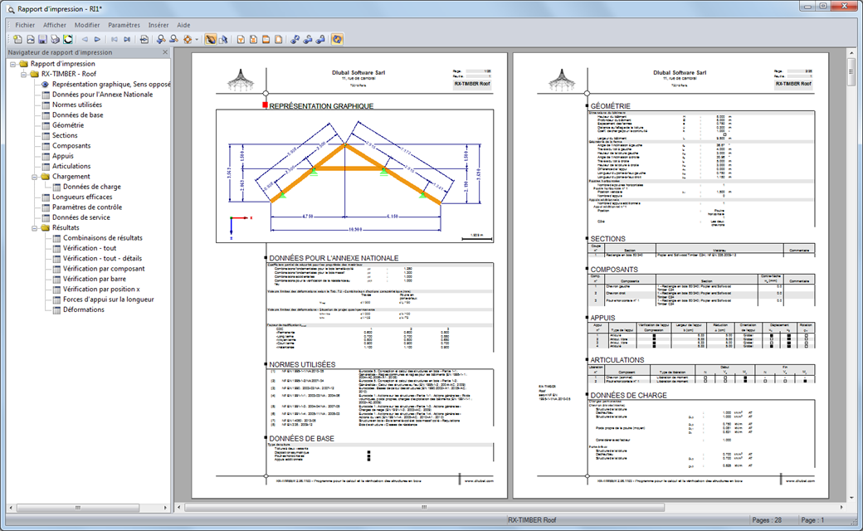Save the print report via the save icon
The height and width of the screenshot is (531, 863).
[x=41, y=39]
